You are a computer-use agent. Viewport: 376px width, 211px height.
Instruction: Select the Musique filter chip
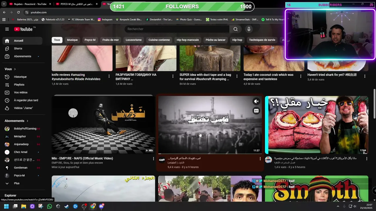(x=72, y=40)
